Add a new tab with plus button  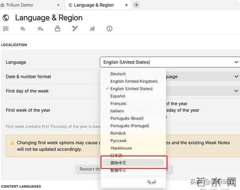136,5
